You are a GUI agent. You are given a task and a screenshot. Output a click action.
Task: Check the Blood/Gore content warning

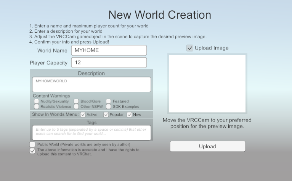76,101
